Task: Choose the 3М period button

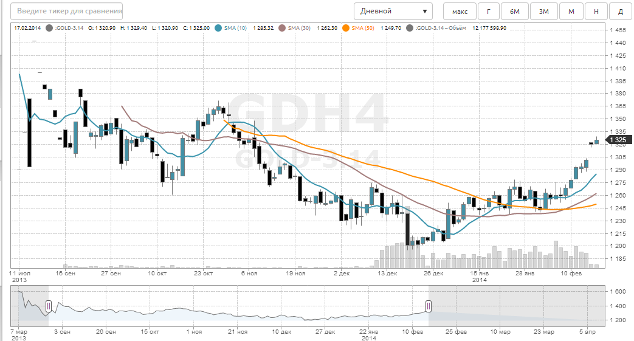Action: coord(543,12)
